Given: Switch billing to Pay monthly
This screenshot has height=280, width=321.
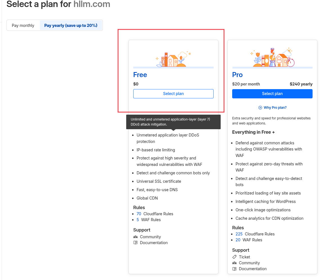Looking at the screenshot, I should point(23,26).
